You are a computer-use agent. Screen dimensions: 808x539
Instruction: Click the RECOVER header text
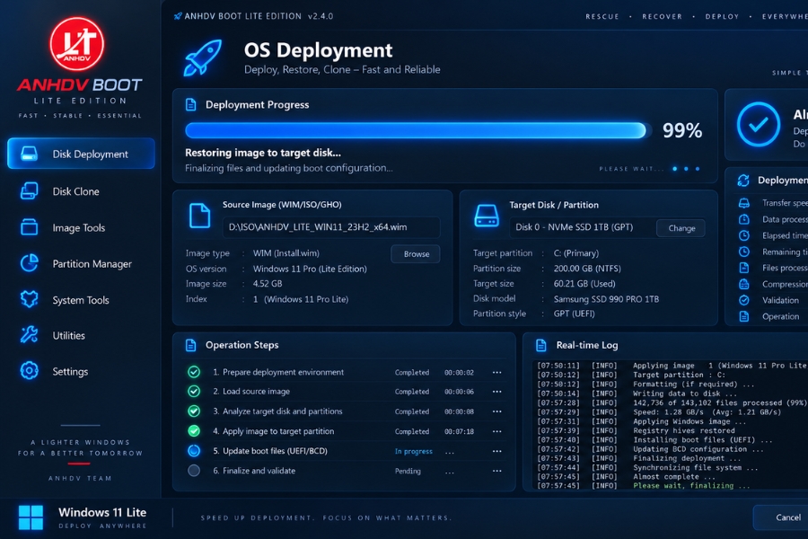tap(662, 16)
